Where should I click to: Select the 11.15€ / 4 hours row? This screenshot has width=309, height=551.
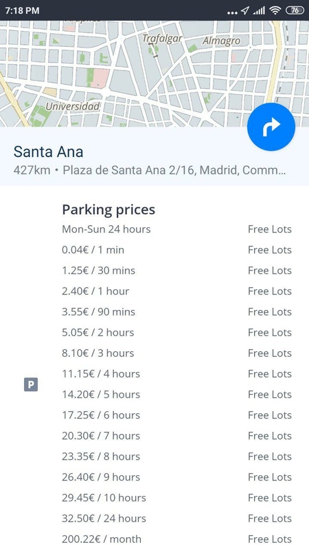click(176, 374)
